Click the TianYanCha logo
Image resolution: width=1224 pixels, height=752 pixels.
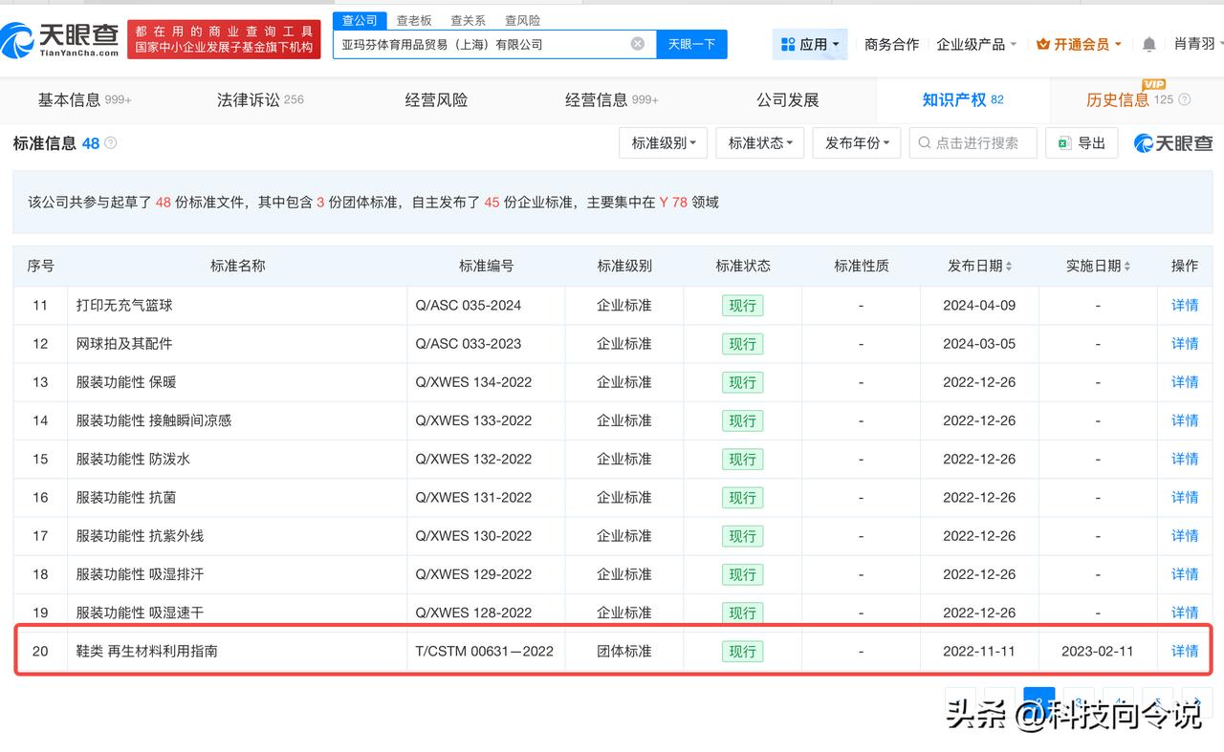click(59, 39)
